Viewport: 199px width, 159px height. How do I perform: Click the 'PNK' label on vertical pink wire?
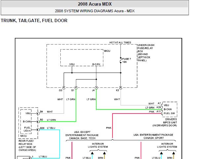tap(109, 128)
